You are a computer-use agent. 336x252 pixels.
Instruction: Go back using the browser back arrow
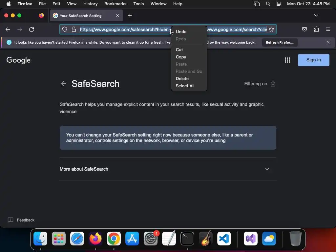point(8,29)
